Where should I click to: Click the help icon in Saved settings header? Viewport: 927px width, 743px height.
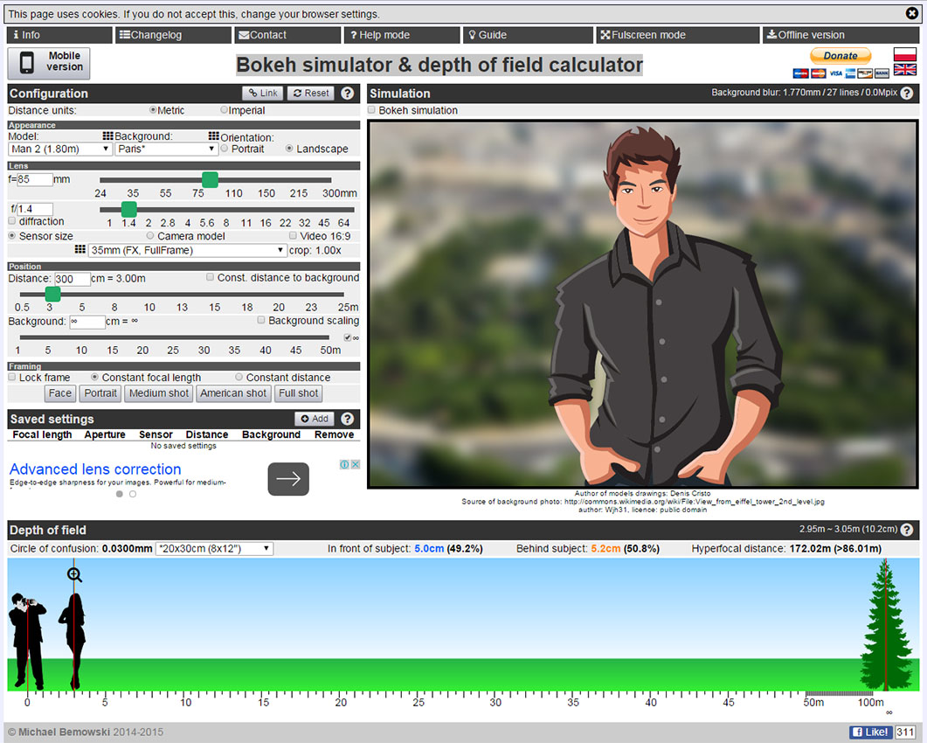(347, 419)
